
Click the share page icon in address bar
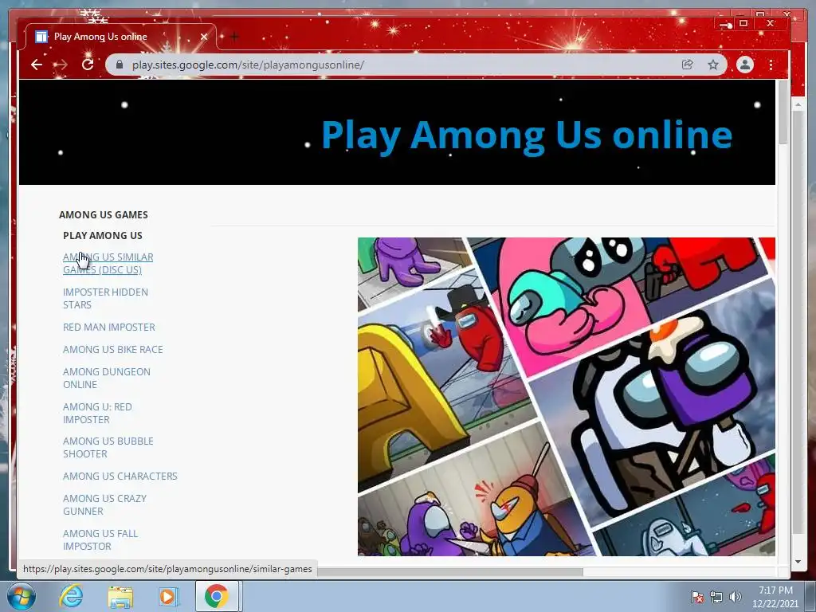click(688, 65)
